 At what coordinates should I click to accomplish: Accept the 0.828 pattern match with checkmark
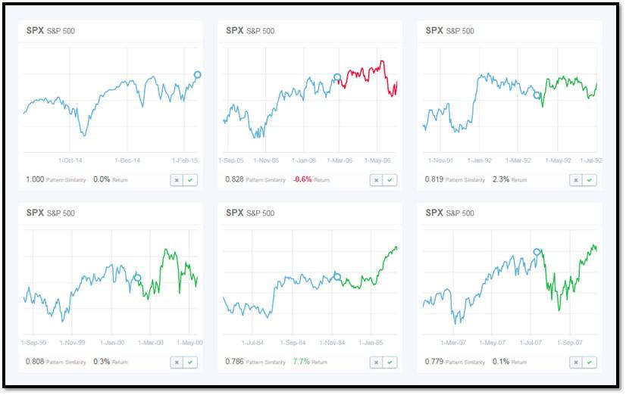[x=390, y=180]
